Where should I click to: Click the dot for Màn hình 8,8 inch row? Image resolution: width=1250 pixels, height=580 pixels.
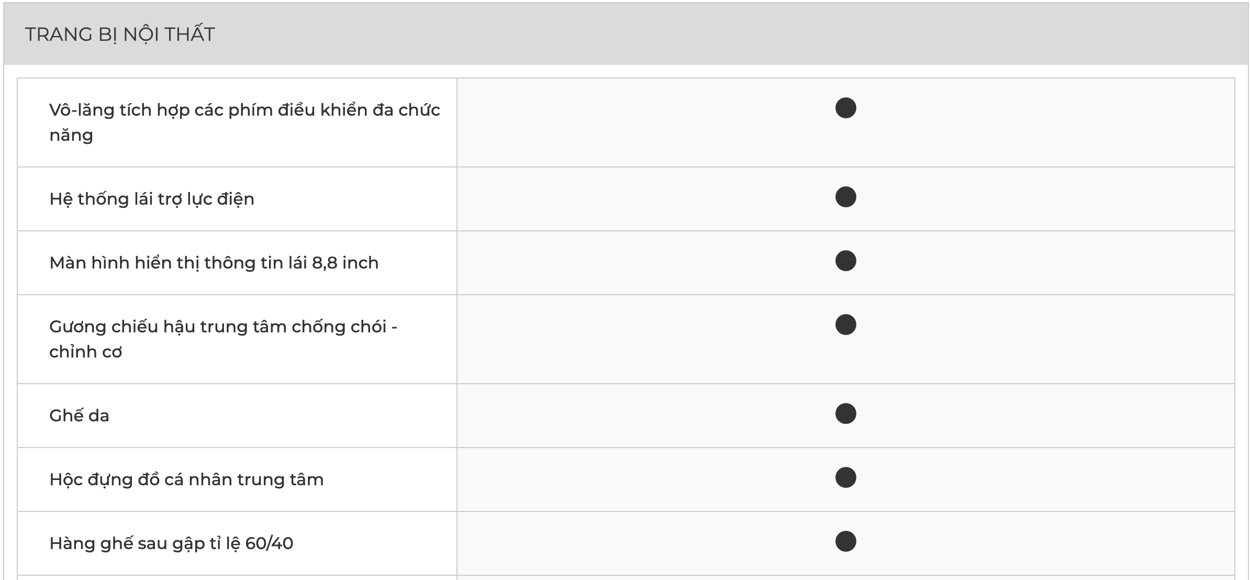coord(845,261)
